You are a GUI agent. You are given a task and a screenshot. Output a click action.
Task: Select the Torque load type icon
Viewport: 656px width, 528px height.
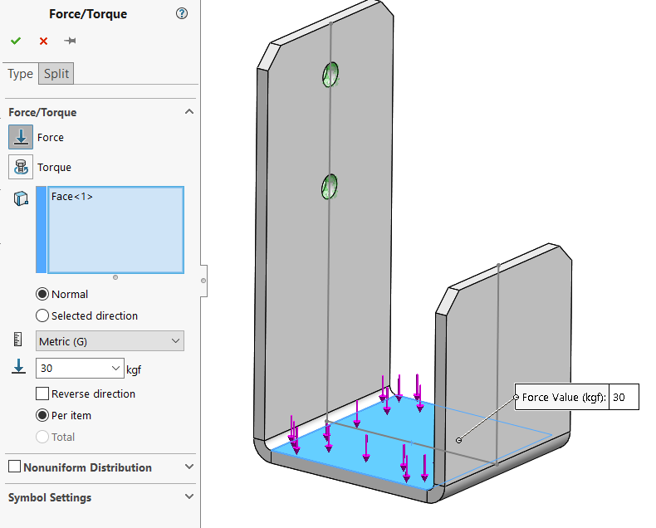(x=21, y=167)
